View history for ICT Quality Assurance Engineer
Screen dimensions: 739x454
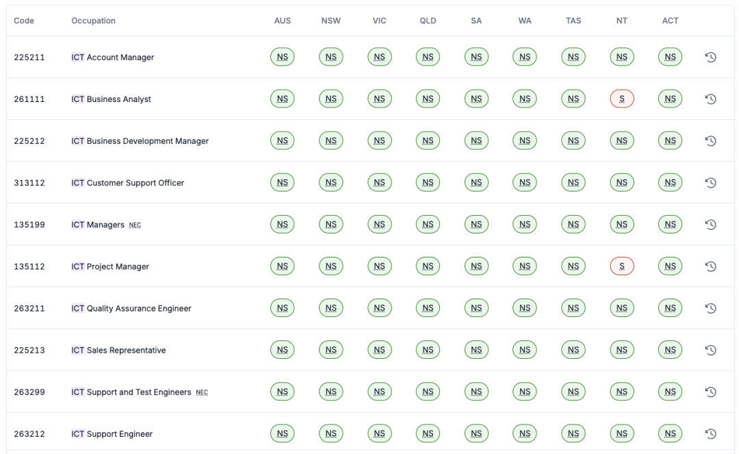710,308
